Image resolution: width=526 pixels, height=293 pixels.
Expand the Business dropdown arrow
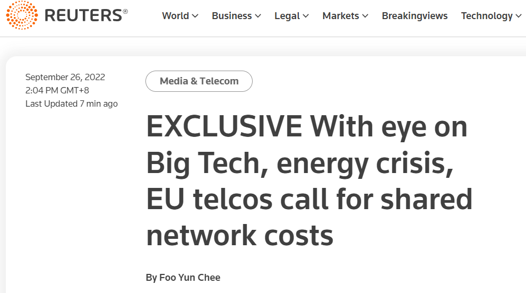click(x=258, y=16)
